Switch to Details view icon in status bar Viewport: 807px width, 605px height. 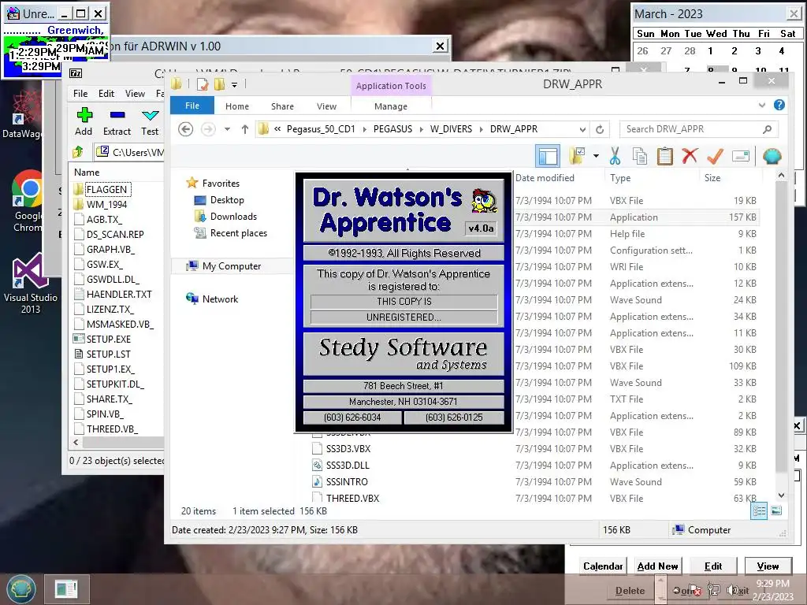(x=759, y=510)
